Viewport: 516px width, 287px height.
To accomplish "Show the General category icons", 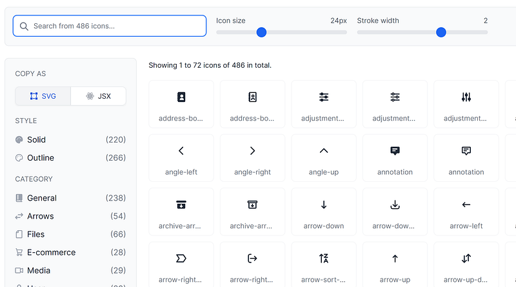I will pyautogui.click(x=41, y=198).
